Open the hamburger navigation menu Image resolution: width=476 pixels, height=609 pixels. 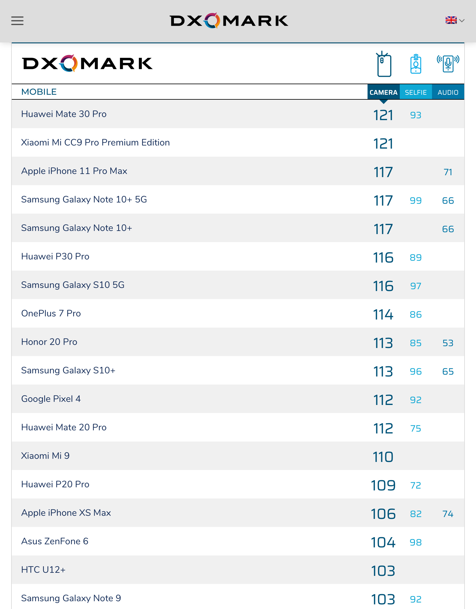17,21
